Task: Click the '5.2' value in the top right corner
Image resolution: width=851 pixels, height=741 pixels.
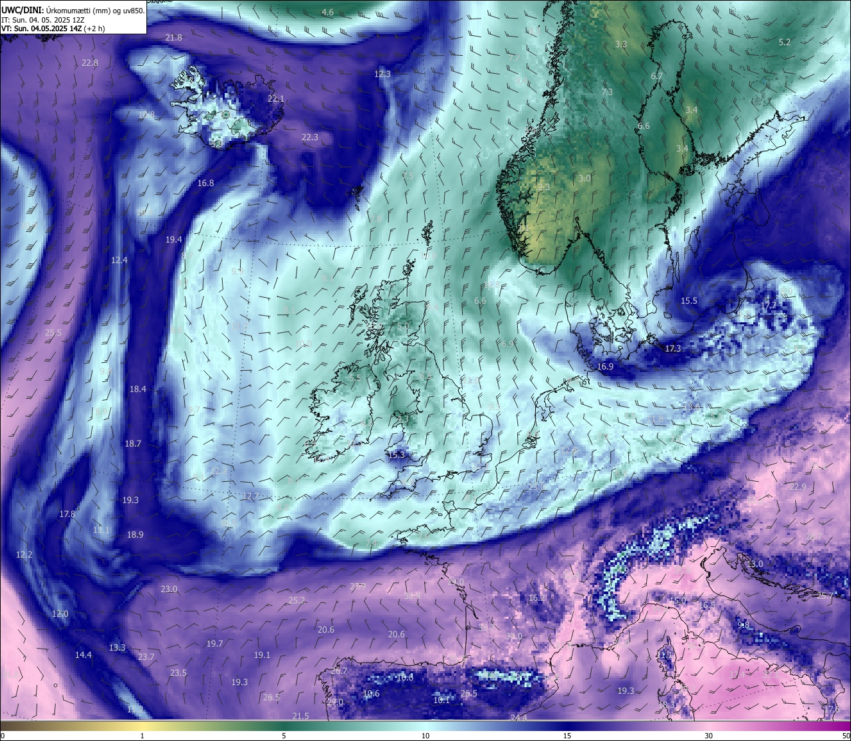Action: (x=785, y=43)
